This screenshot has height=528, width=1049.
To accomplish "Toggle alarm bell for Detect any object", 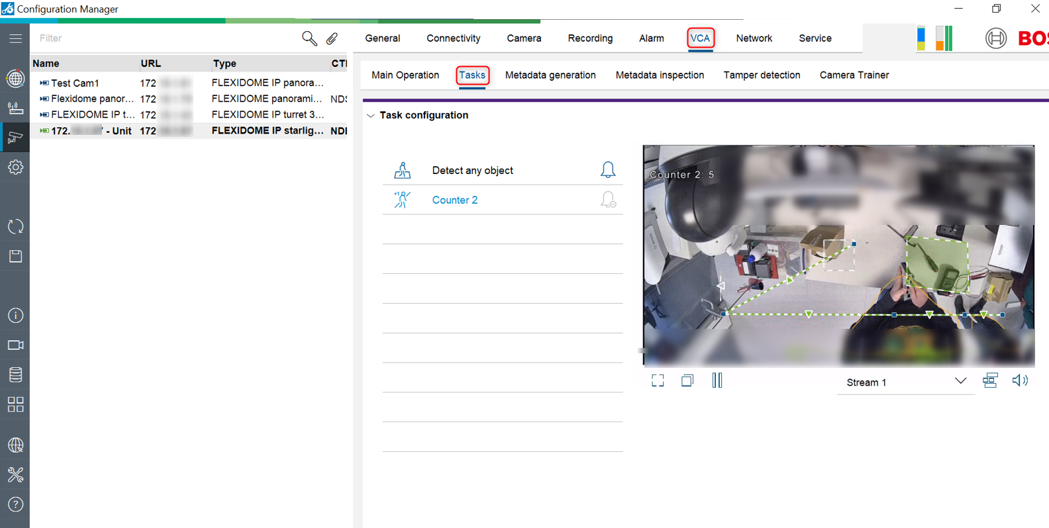I will click(607, 170).
